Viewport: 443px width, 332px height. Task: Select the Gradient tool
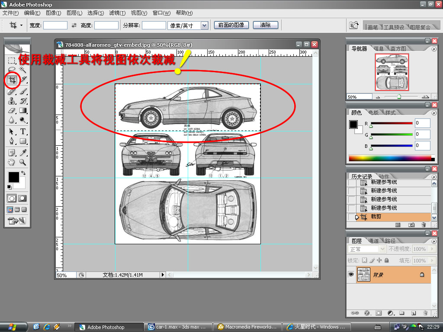coord(23,110)
